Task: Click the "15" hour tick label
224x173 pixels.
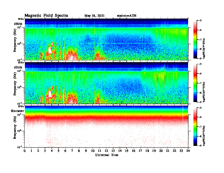Action: coord(127,151)
